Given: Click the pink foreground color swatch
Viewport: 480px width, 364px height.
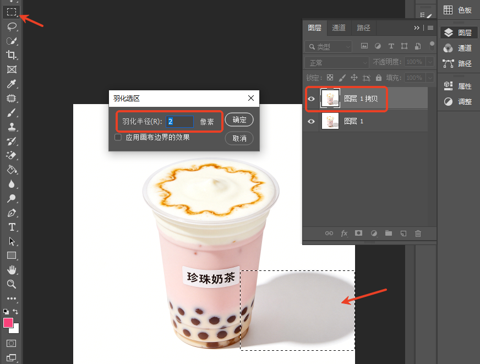Looking at the screenshot, I should click(8, 323).
